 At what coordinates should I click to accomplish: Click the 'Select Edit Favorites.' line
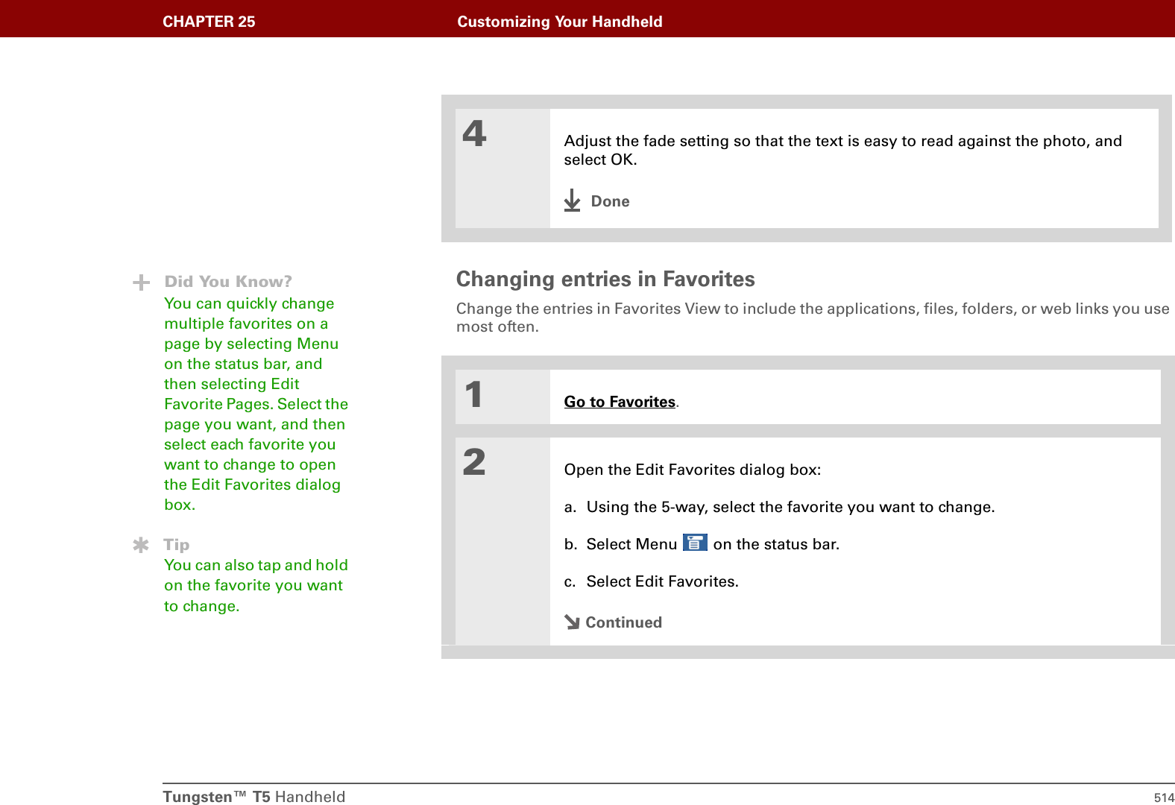[x=662, y=581]
